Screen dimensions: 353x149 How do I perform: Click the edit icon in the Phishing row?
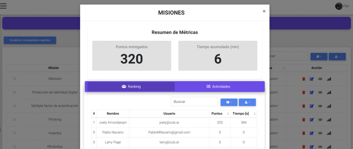tap(312, 119)
